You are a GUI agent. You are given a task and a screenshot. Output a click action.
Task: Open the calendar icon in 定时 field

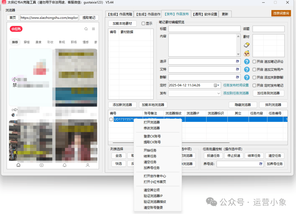point(215,85)
